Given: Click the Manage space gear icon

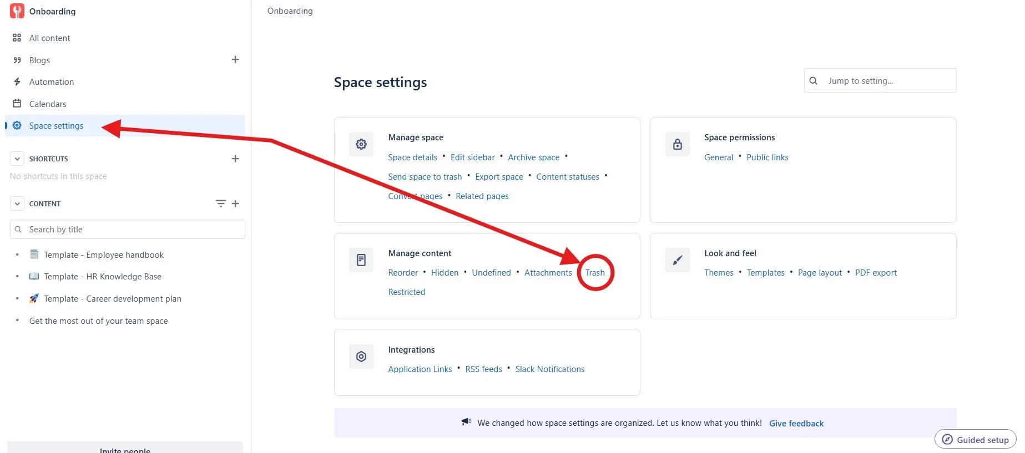Looking at the screenshot, I should tap(361, 144).
